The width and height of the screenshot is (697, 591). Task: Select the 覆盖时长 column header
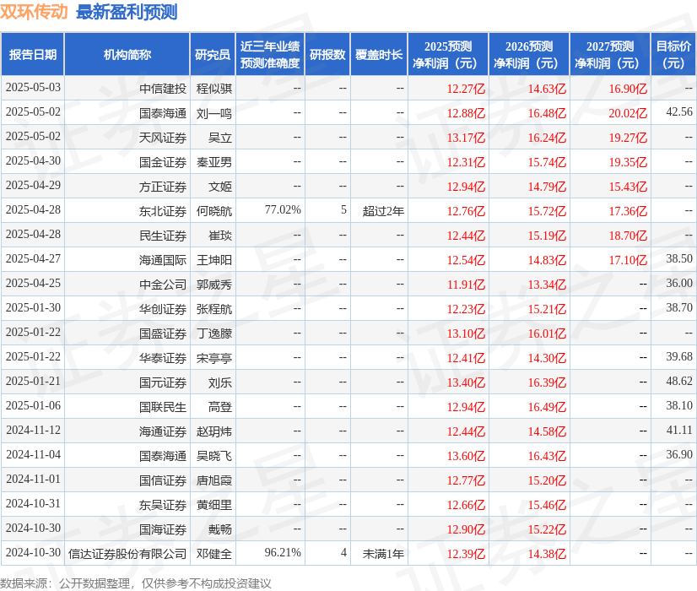(x=379, y=54)
